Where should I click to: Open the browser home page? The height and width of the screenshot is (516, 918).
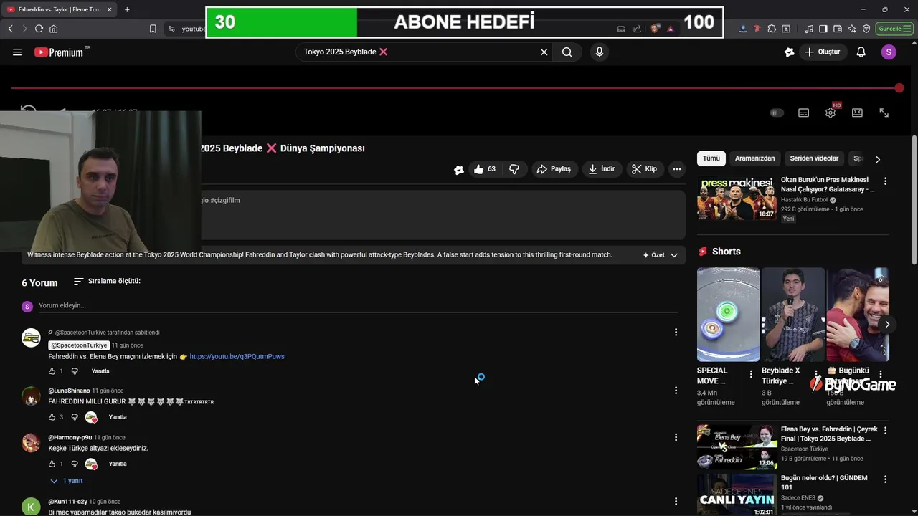[x=53, y=29]
